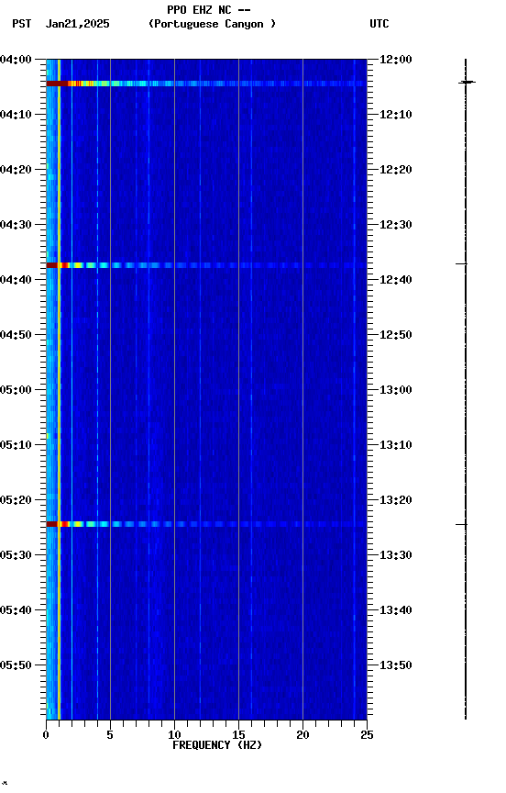Click the '13:10' UTC time label
The height and width of the screenshot is (793, 506).
tap(396, 445)
